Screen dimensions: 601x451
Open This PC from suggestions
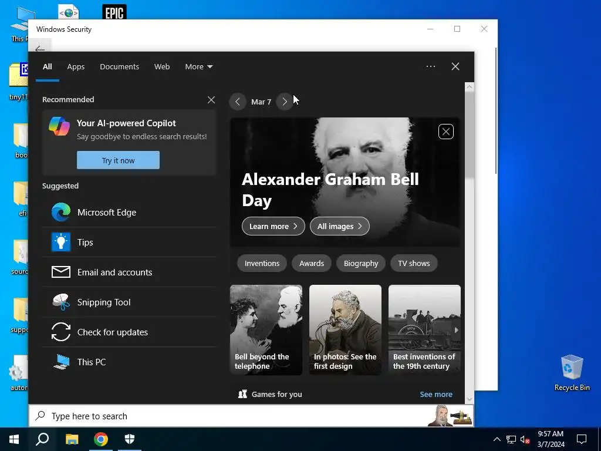tap(129, 362)
